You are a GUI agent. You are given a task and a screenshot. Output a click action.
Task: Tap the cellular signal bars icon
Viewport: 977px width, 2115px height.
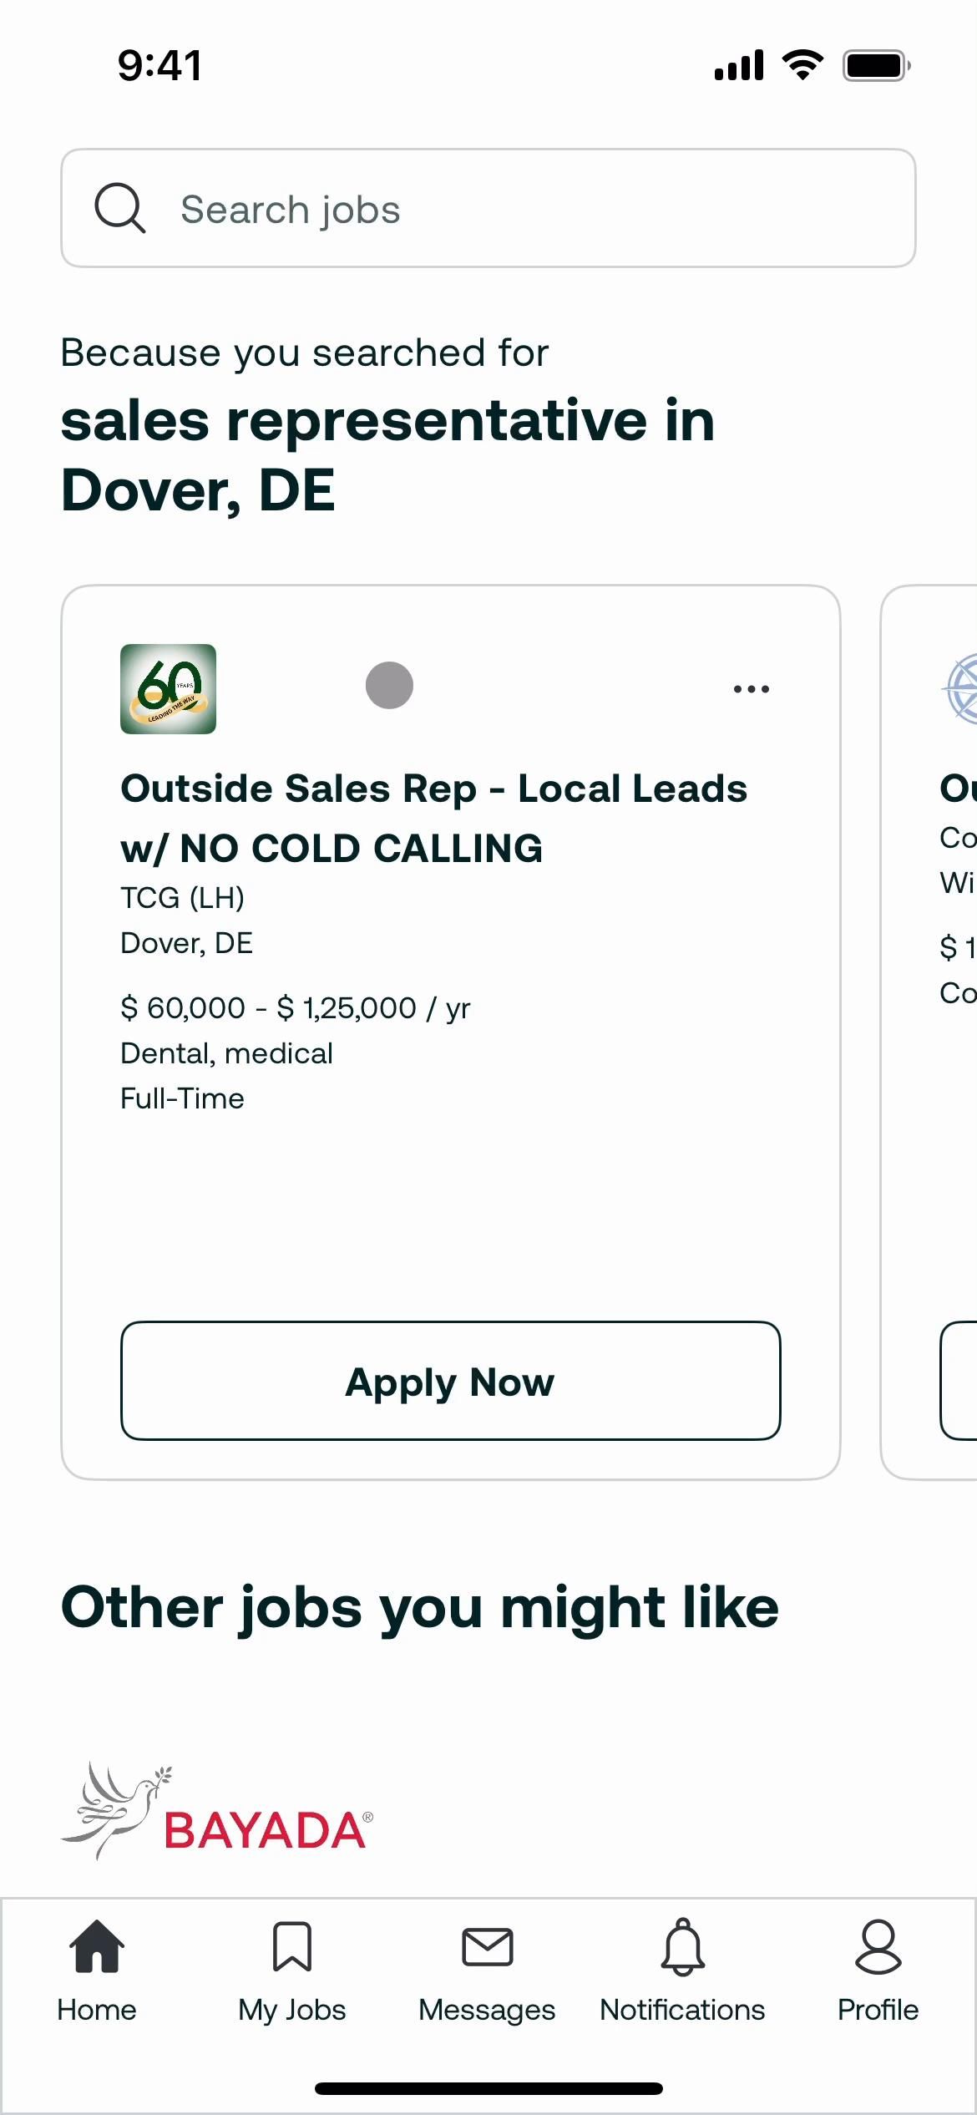click(739, 65)
